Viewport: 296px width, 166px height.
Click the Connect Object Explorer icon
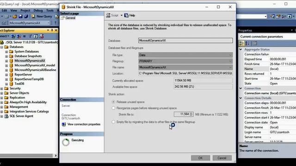(x=13, y=36)
